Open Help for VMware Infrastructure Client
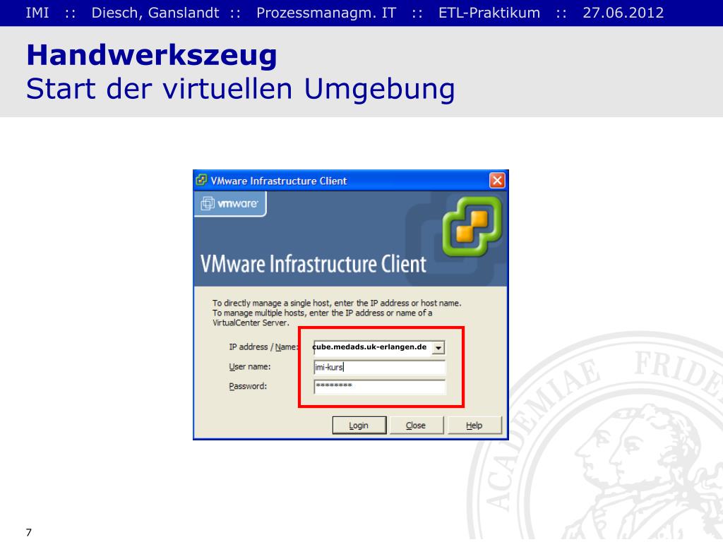 point(474,425)
